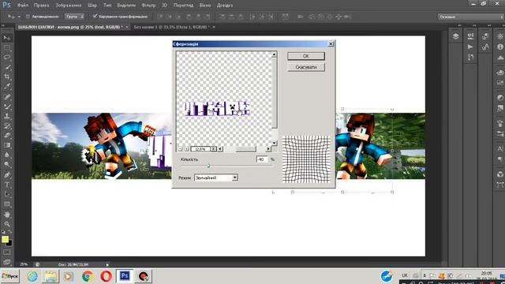Select the Move tool in the toolbox
This screenshot has height=284, width=505.
7,38
